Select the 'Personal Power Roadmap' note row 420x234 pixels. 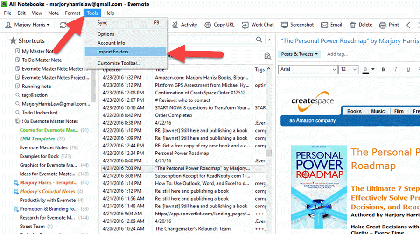[183, 153]
